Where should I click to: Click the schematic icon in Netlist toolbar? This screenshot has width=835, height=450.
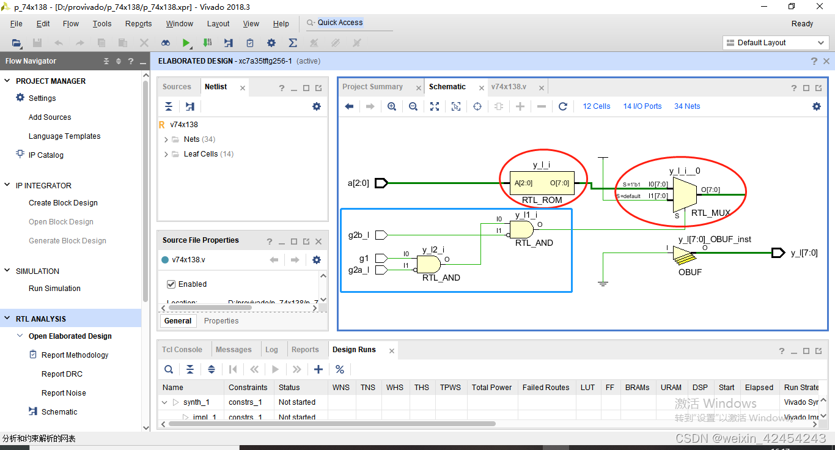(190, 106)
